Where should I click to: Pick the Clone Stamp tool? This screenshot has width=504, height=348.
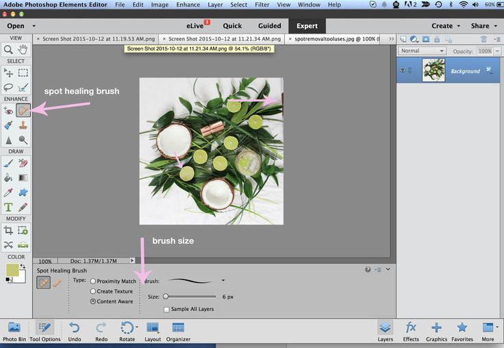[x=23, y=125]
